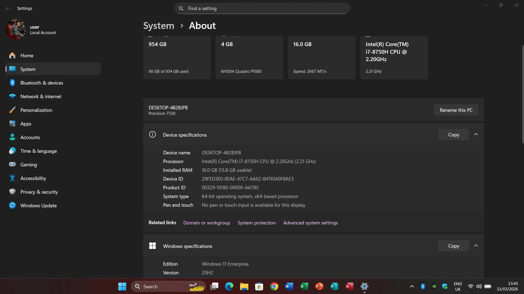Click the System protection link
The width and height of the screenshot is (524, 294).
pos(257,223)
